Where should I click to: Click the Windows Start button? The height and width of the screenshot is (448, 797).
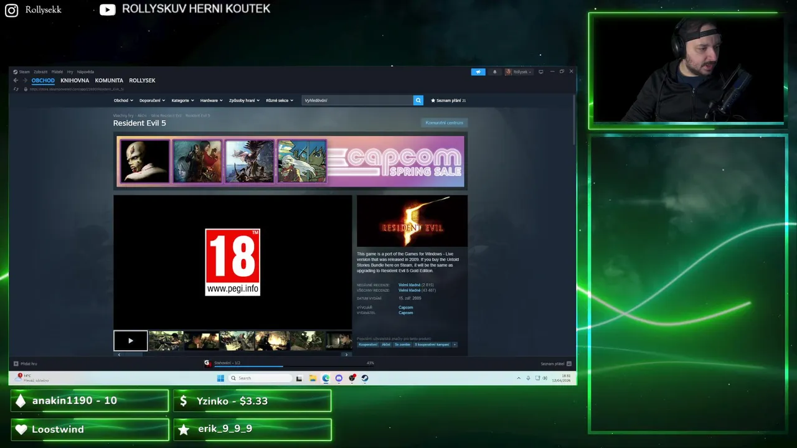point(220,378)
